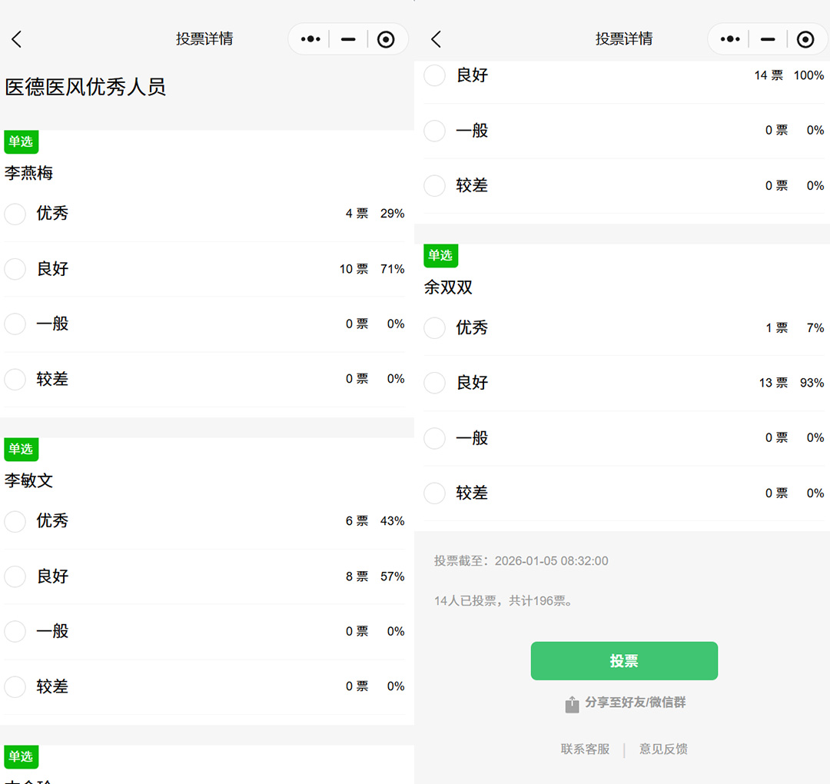Open the three-dot menu in the left panel
This screenshot has width=830, height=784.
[x=310, y=39]
